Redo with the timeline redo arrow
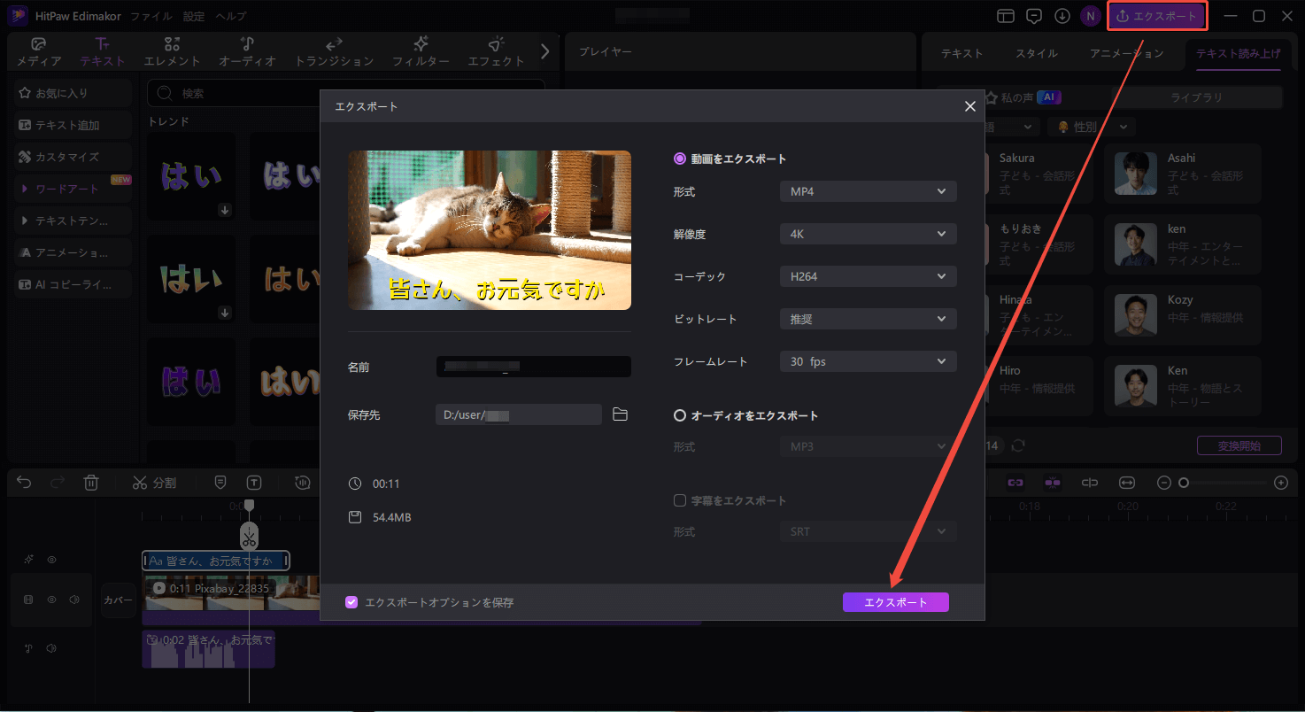The width and height of the screenshot is (1305, 712). (x=58, y=483)
